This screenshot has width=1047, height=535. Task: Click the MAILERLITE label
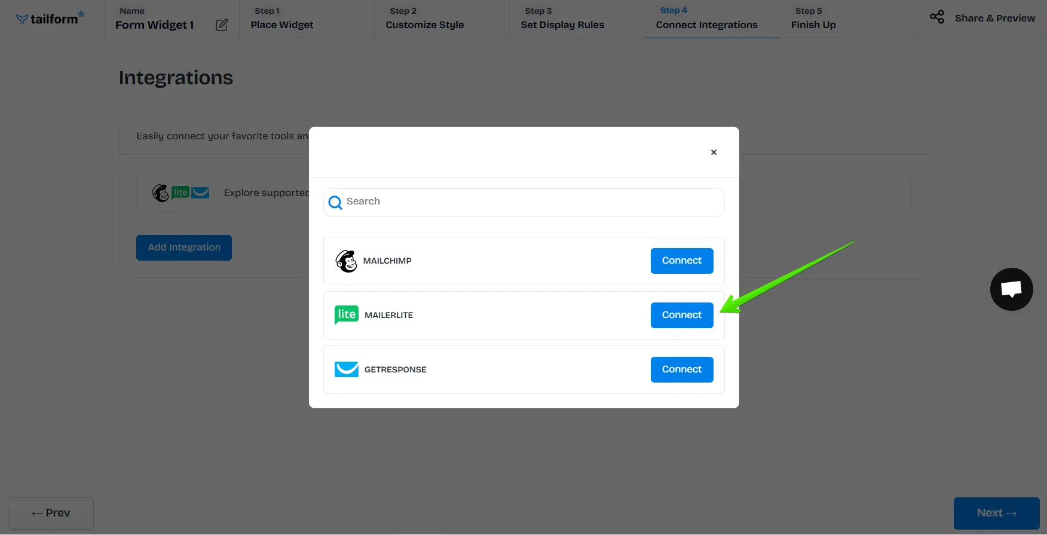click(x=388, y=316)
